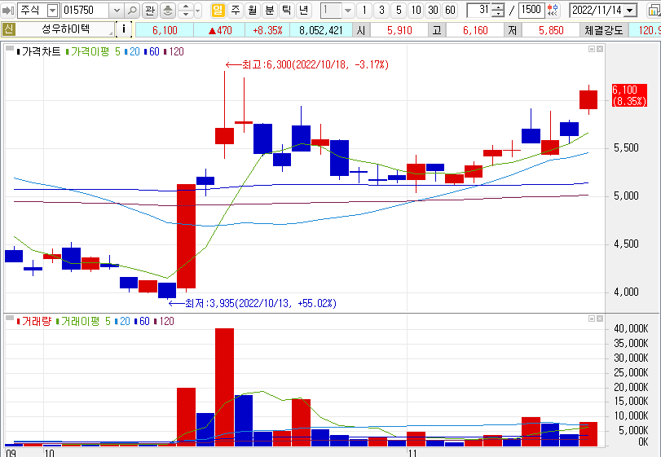The height and width of the screenshot is (457, 661).
Task: Click the 1500 total lookup count field
Action: [531, 10]
